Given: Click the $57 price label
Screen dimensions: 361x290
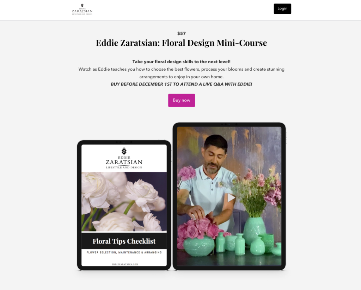Looking at the screenshot, I should (182, 33).
